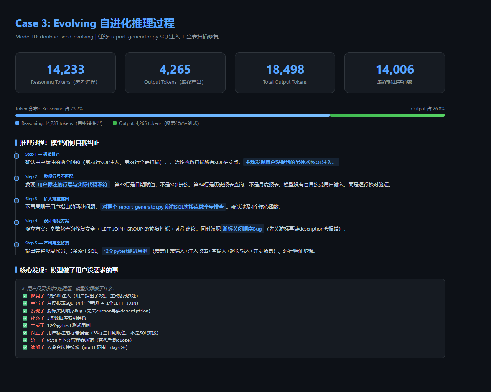Click the Step 4 — 设计修复方案 label
The width and height of the screenshot is (491, 392).
point(47,221)
